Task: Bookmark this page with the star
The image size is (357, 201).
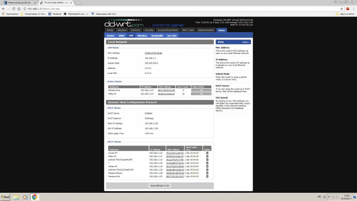Action: (x=342, y=9)
